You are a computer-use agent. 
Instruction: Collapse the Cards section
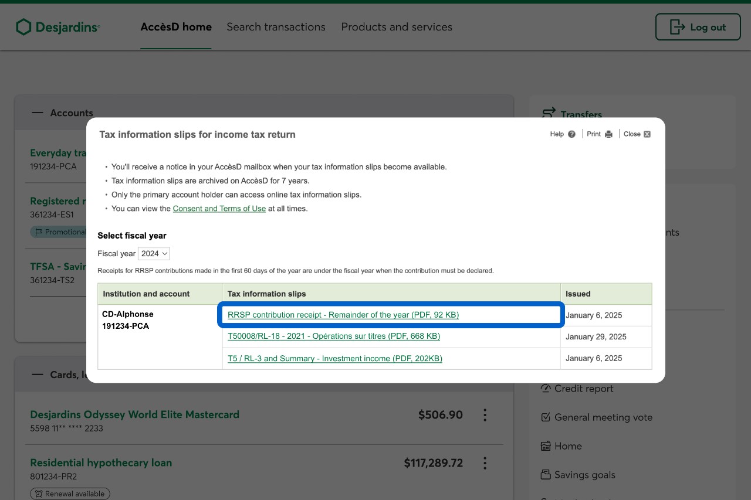(x=38, y=375)
